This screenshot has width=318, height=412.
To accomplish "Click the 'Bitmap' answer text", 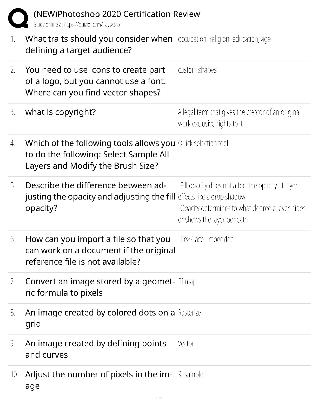I will [x=187, y=282].
